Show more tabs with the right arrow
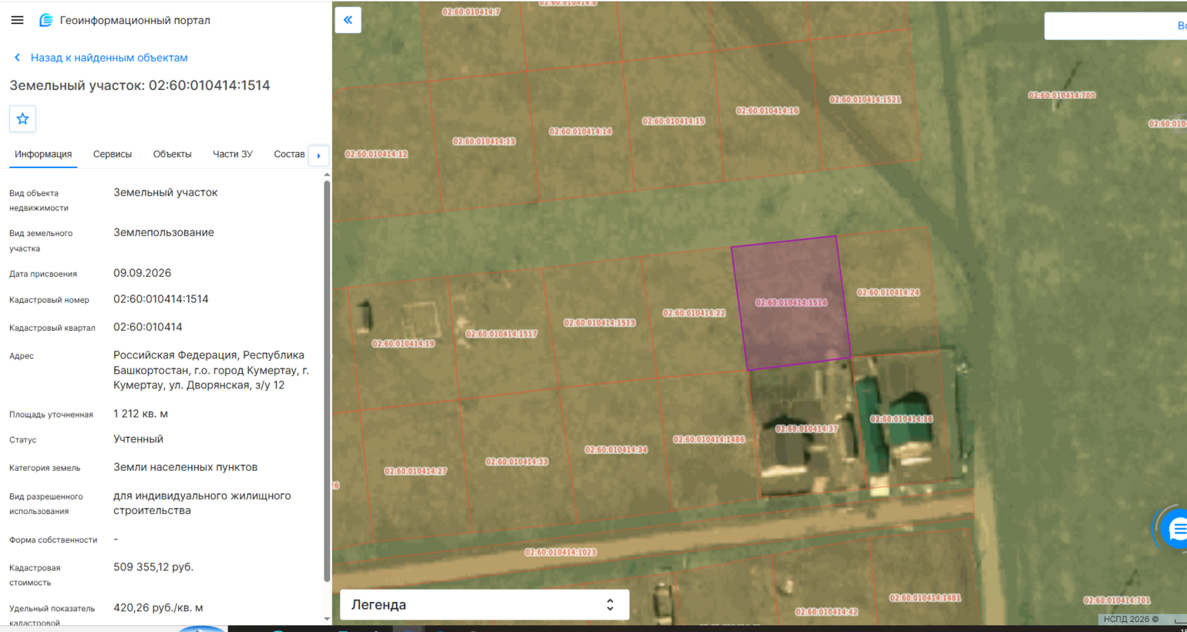 tap(319, 156)
